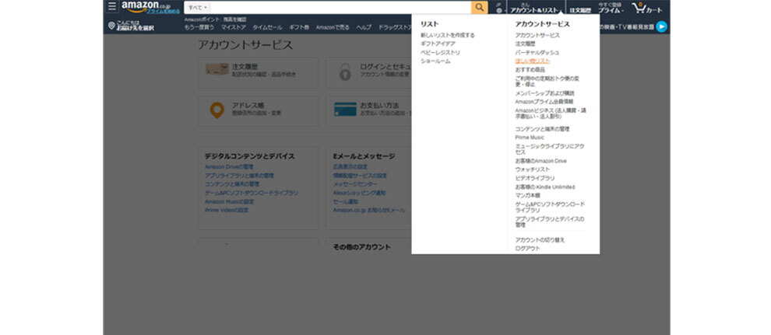Click マンガ本棚 in the flyout
The height and width of the screenshot is (335, 771).
coord(527,195)
